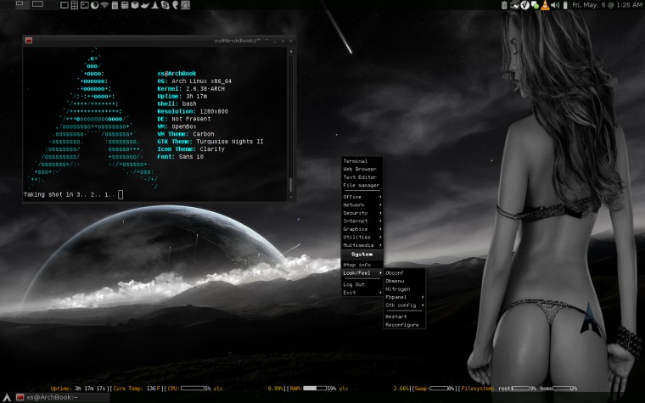Choose Log Out from the menu
Screen dimensions: 645x403
tap(362, 284)
